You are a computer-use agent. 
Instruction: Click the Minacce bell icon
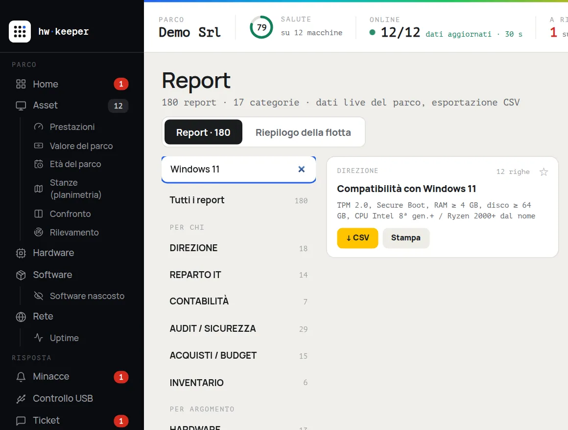tap(21, 377)
